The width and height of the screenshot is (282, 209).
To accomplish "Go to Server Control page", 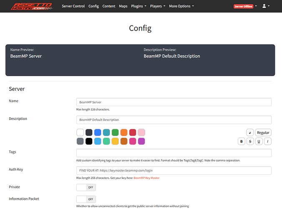I will tap(73, 6).
